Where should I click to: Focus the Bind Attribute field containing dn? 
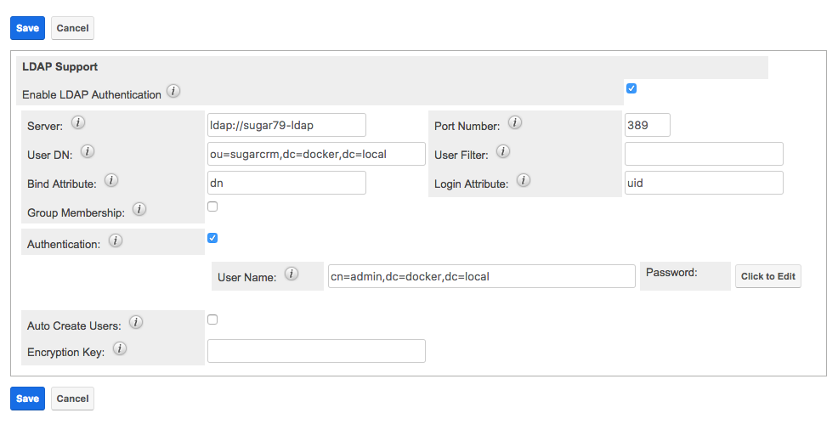286,183
